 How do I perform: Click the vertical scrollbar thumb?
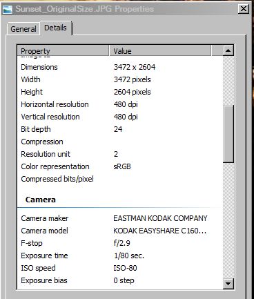[x=228, y=134]
